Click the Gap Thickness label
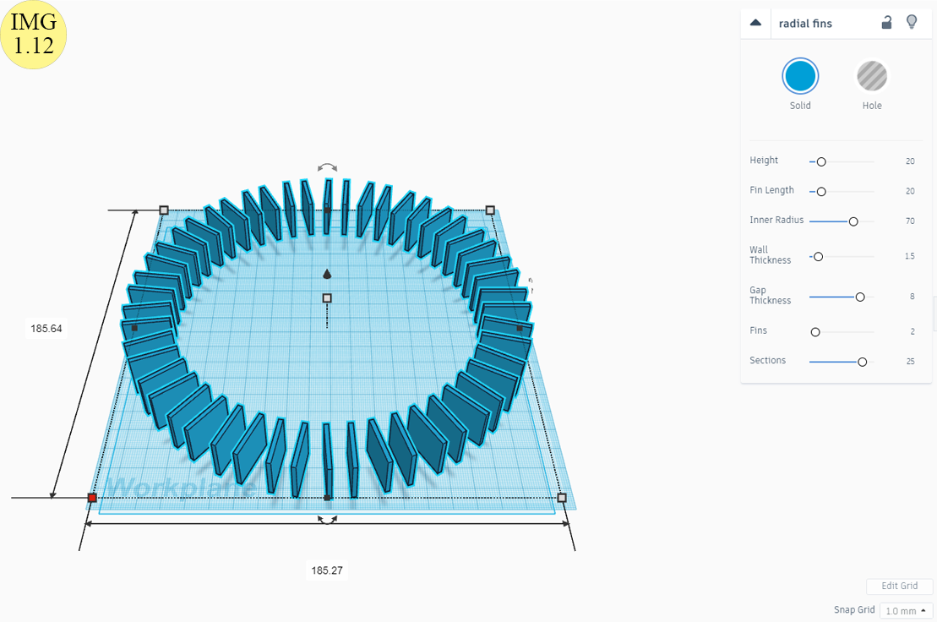Screen dimensions: 937x622 [771, 295]
